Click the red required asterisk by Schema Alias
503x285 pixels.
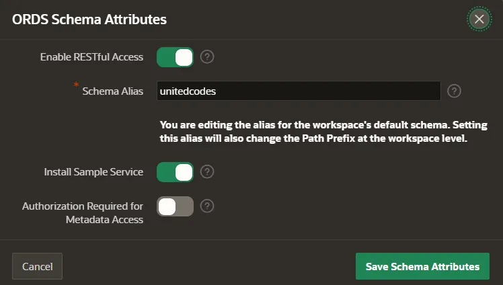76,85
